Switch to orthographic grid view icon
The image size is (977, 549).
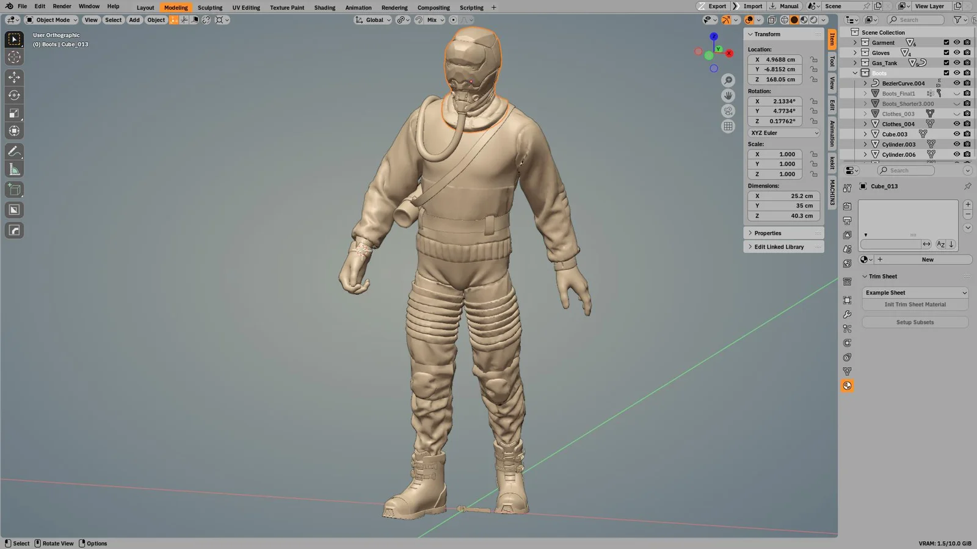pos(728,126)
